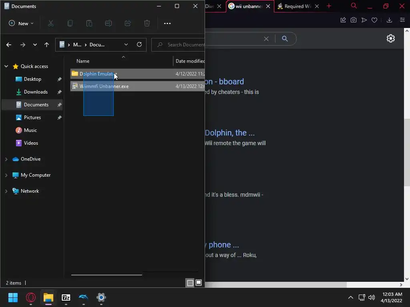Open the recent locations chevron next to the Explorer Forward arrow
Screen dimensions: 410x307
pyautogui.click(x=35, y=45)
